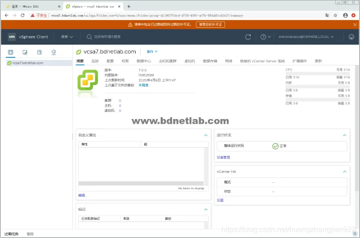Screen dimensions: 360x238
Task: Close the VMware ESXi login tab
Action: click(x=59, y=7)
